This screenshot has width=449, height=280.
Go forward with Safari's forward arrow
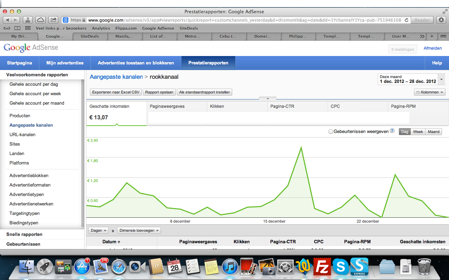point(16,20)
